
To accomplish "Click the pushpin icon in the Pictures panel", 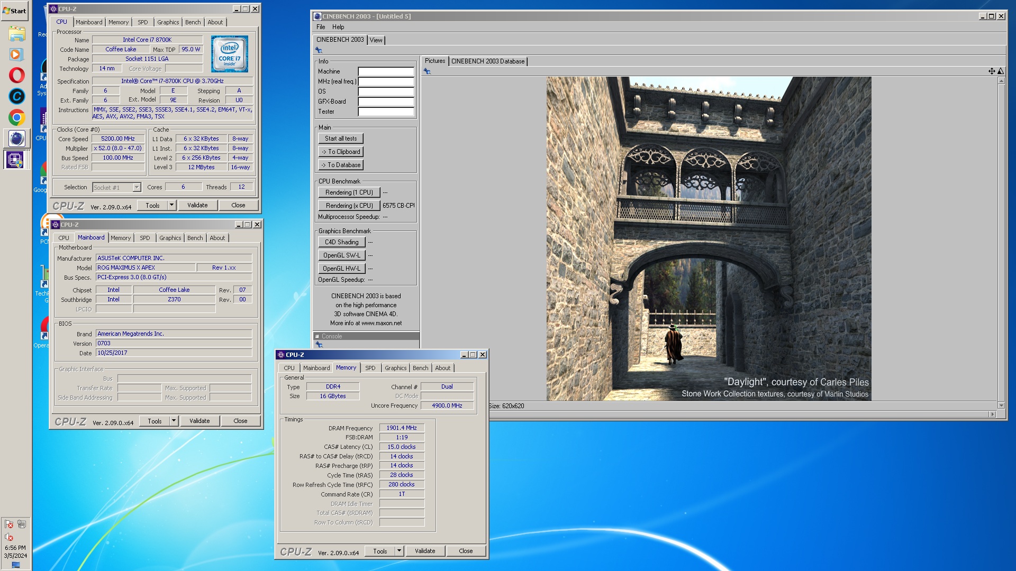I will click(427, 71).
